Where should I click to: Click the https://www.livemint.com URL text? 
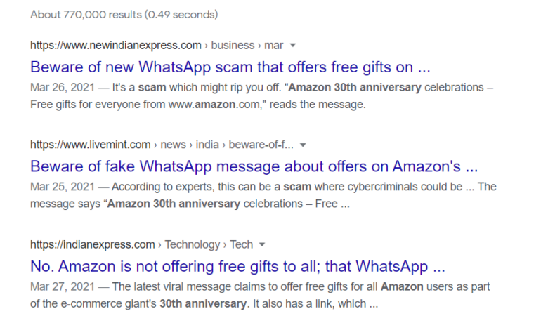91,145
